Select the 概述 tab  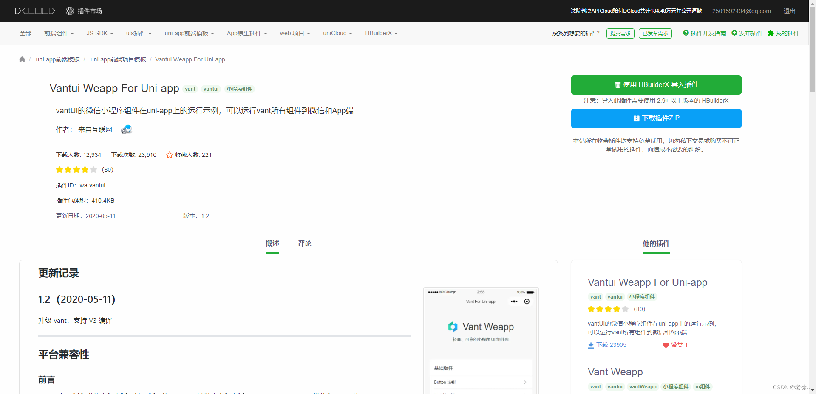click(x=272, y=244)
